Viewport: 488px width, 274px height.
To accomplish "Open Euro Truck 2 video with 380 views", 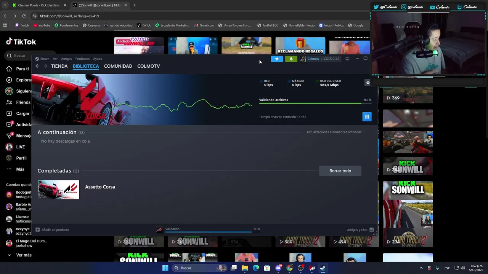I will tap(300, 241).
